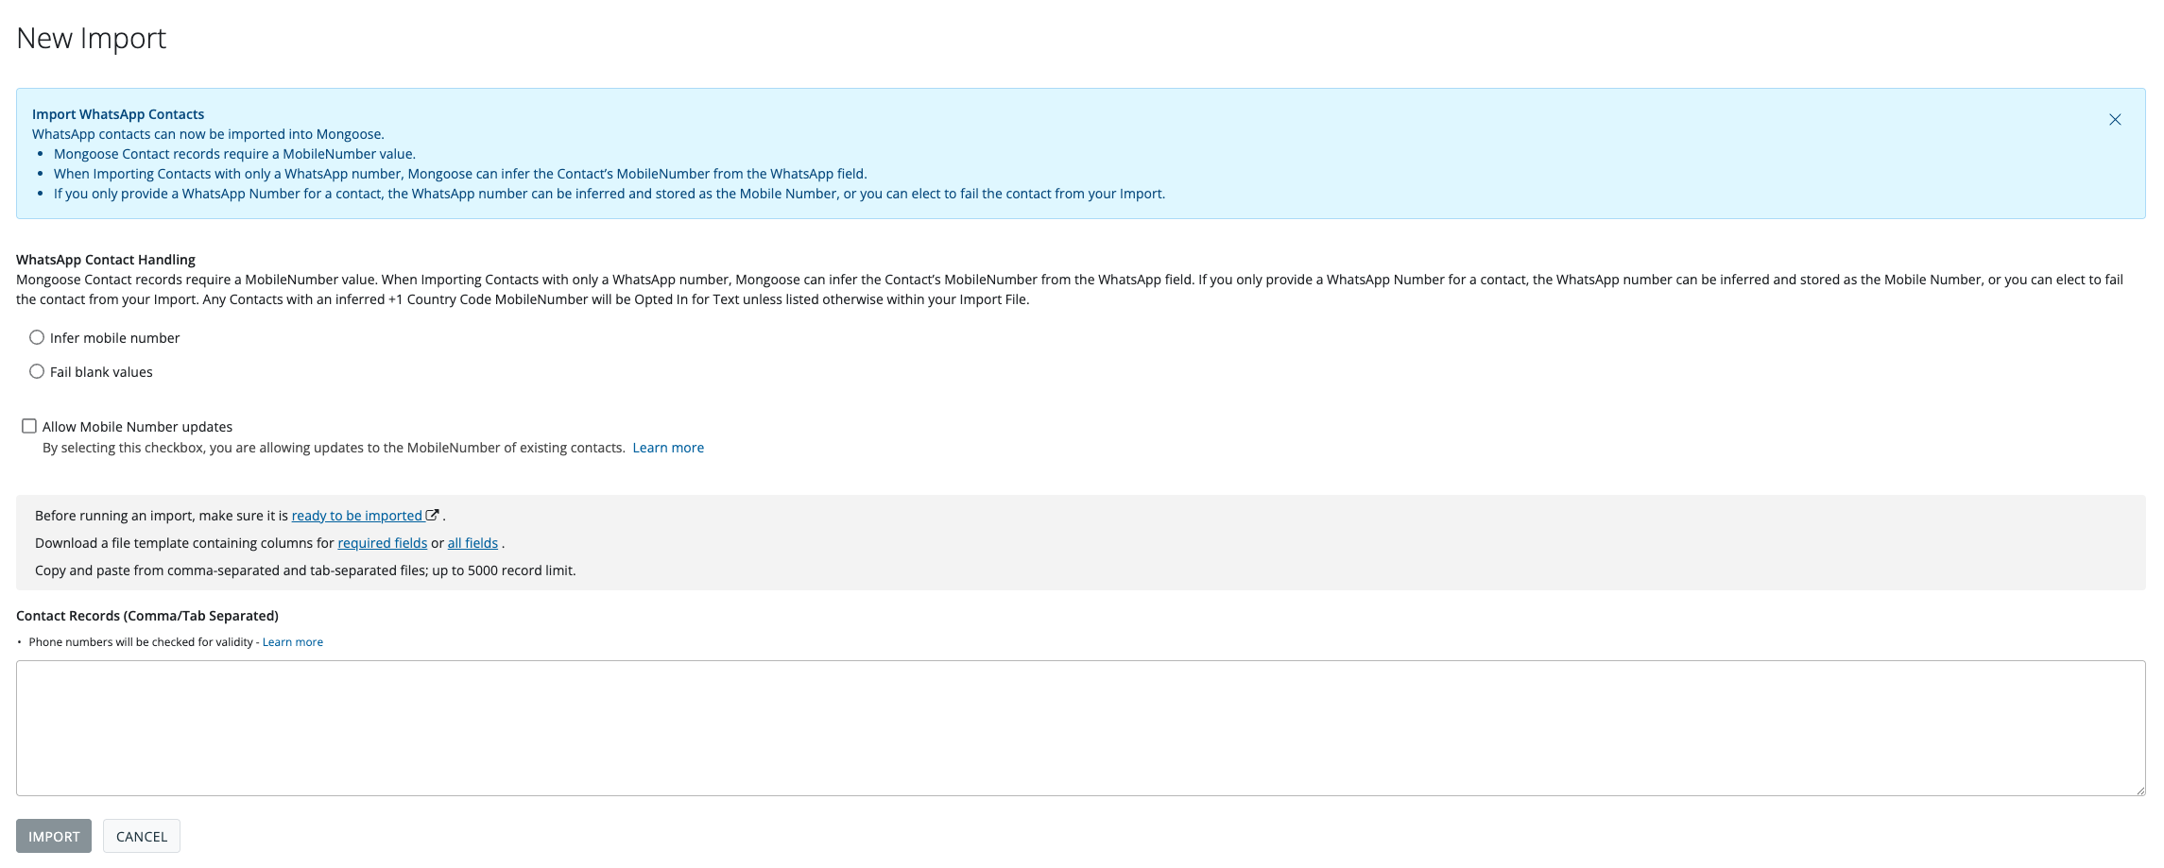This screenshot has height=868, width=2164.
Task: Click the Allow Mobile Number updates label
Action: pos(137,427)
